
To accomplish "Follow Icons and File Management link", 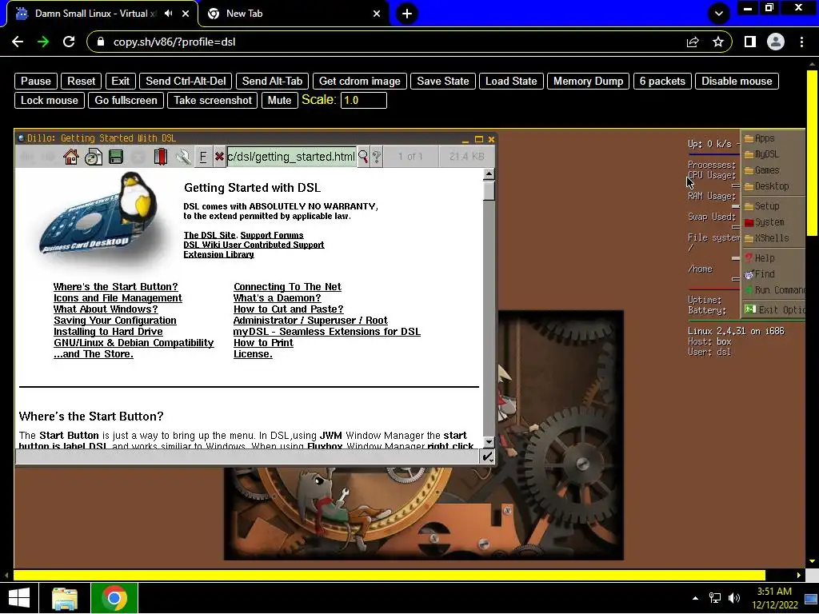I will click(x=118, y=298).
